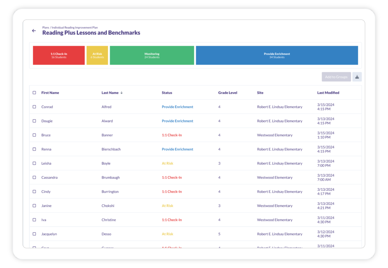Image resolution: width=388 pixels, height=268 pixels.
Task: Sort by the Status column header
Action: pyautogui.click(x=167, y=93)
